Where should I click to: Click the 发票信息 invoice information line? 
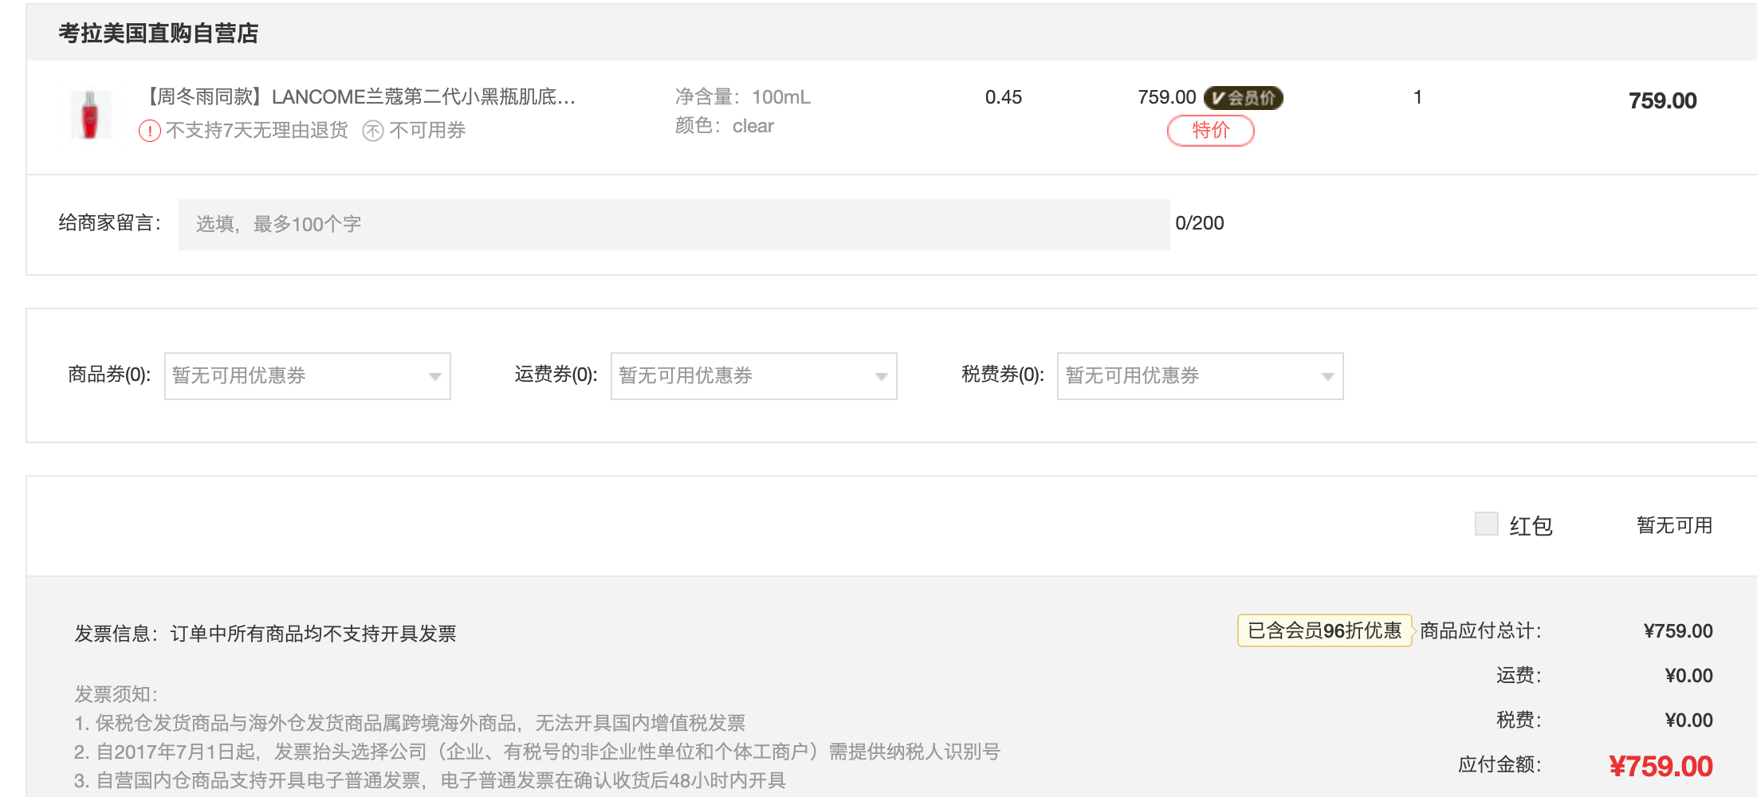265,634
